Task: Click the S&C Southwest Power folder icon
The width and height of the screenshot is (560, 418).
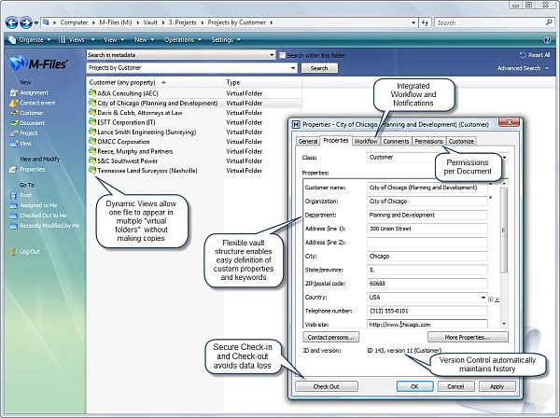Action: (x=92, y=160)
